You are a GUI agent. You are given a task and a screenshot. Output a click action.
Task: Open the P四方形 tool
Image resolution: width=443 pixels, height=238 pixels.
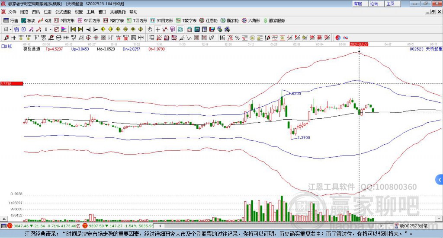pyautogui.click(x=64, y=21)
